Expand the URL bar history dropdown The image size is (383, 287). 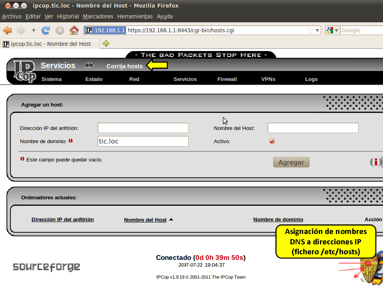(x=318, y=30)
